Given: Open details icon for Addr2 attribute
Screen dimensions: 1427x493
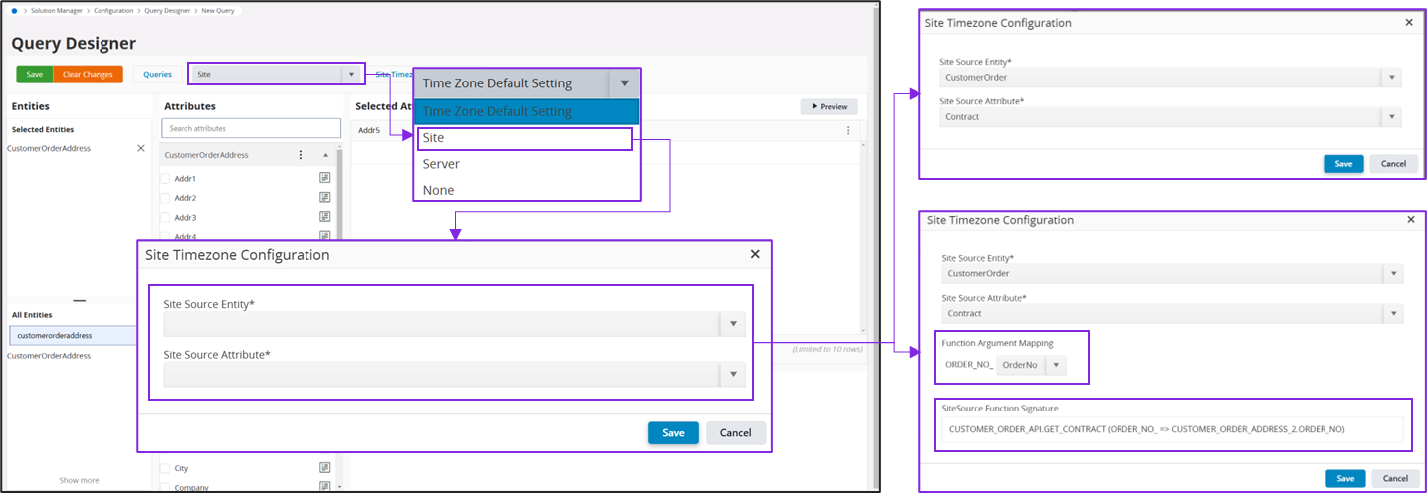Looking at the screenshot, I should pyautogui.click(x=324, y=197).
